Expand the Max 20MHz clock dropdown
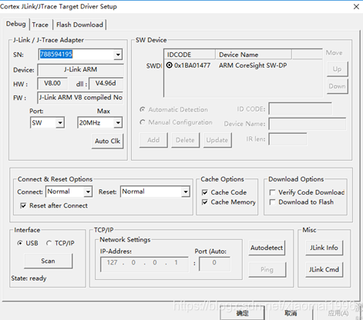Viewport: 363px width, 320px height. [118, 122]
